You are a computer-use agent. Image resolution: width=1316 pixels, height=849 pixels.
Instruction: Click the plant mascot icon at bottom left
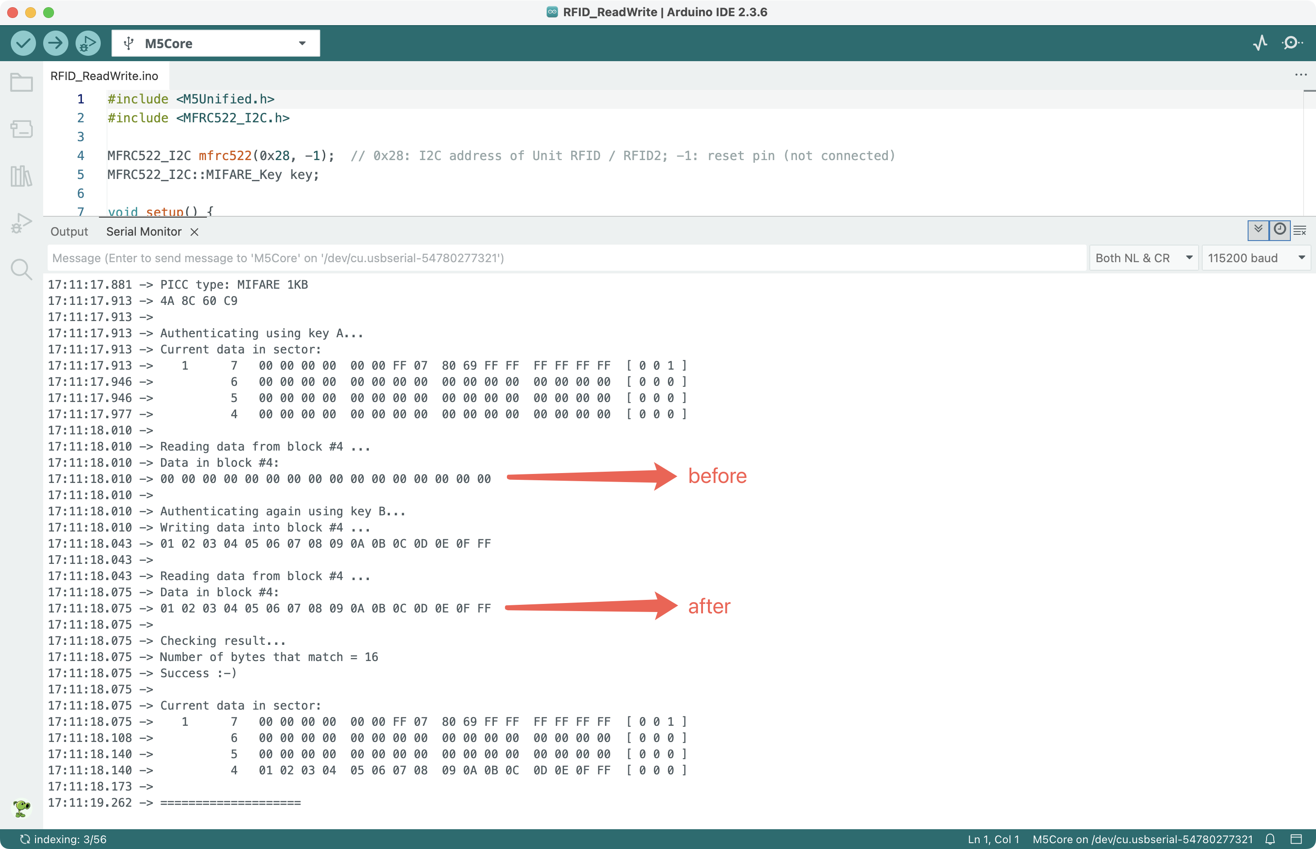pyautogui.click(x=22, y=808)
